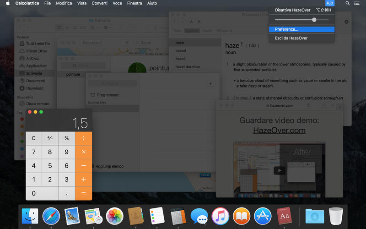Click the 0 key in Calculator
The image size is (366, 229).
[x=42, y=193]
